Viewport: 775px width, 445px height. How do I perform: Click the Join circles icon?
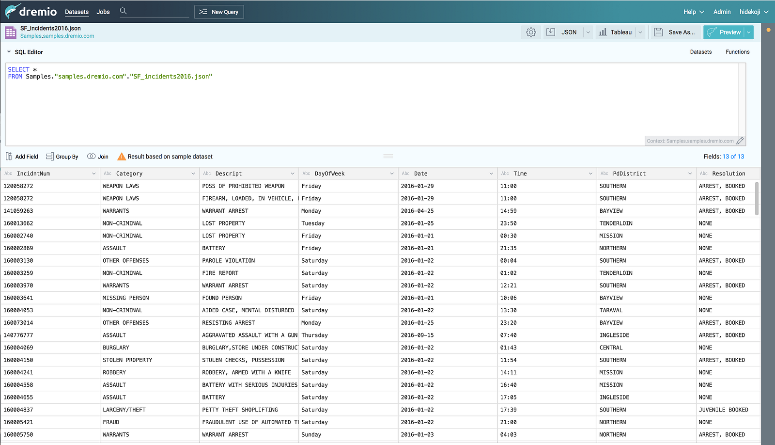coord(91,157)
